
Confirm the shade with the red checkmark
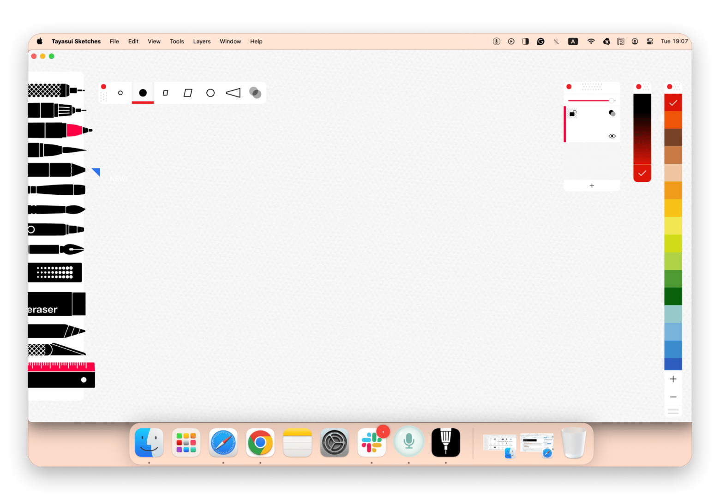(642, 173)
